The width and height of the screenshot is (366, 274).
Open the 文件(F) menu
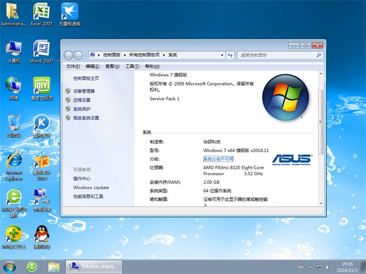pos(73,66)
